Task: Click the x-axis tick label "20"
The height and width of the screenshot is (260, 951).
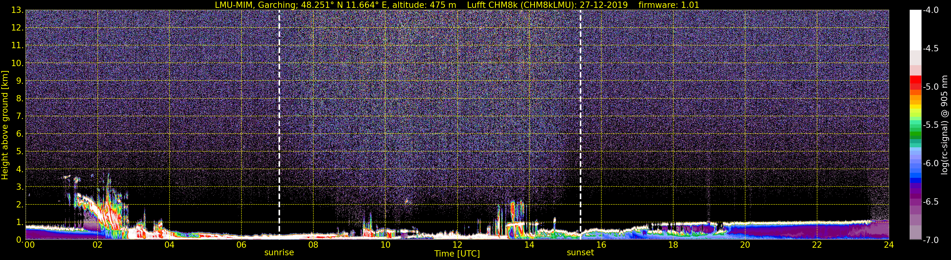Action: pos(745,245)
